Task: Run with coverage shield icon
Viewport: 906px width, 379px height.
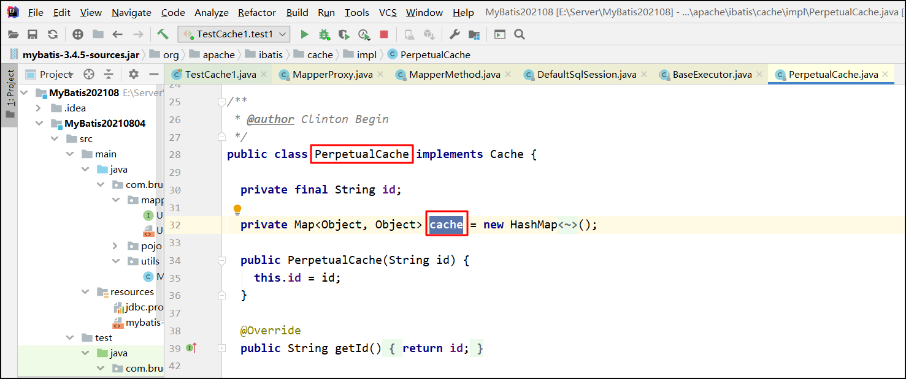Action: point(344,34)
